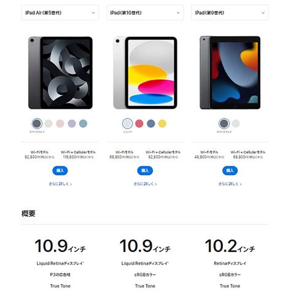Choose the silver swatch for iPad 9th generation
This screenshot has width=291, height=292.
(x=236, y=124)
